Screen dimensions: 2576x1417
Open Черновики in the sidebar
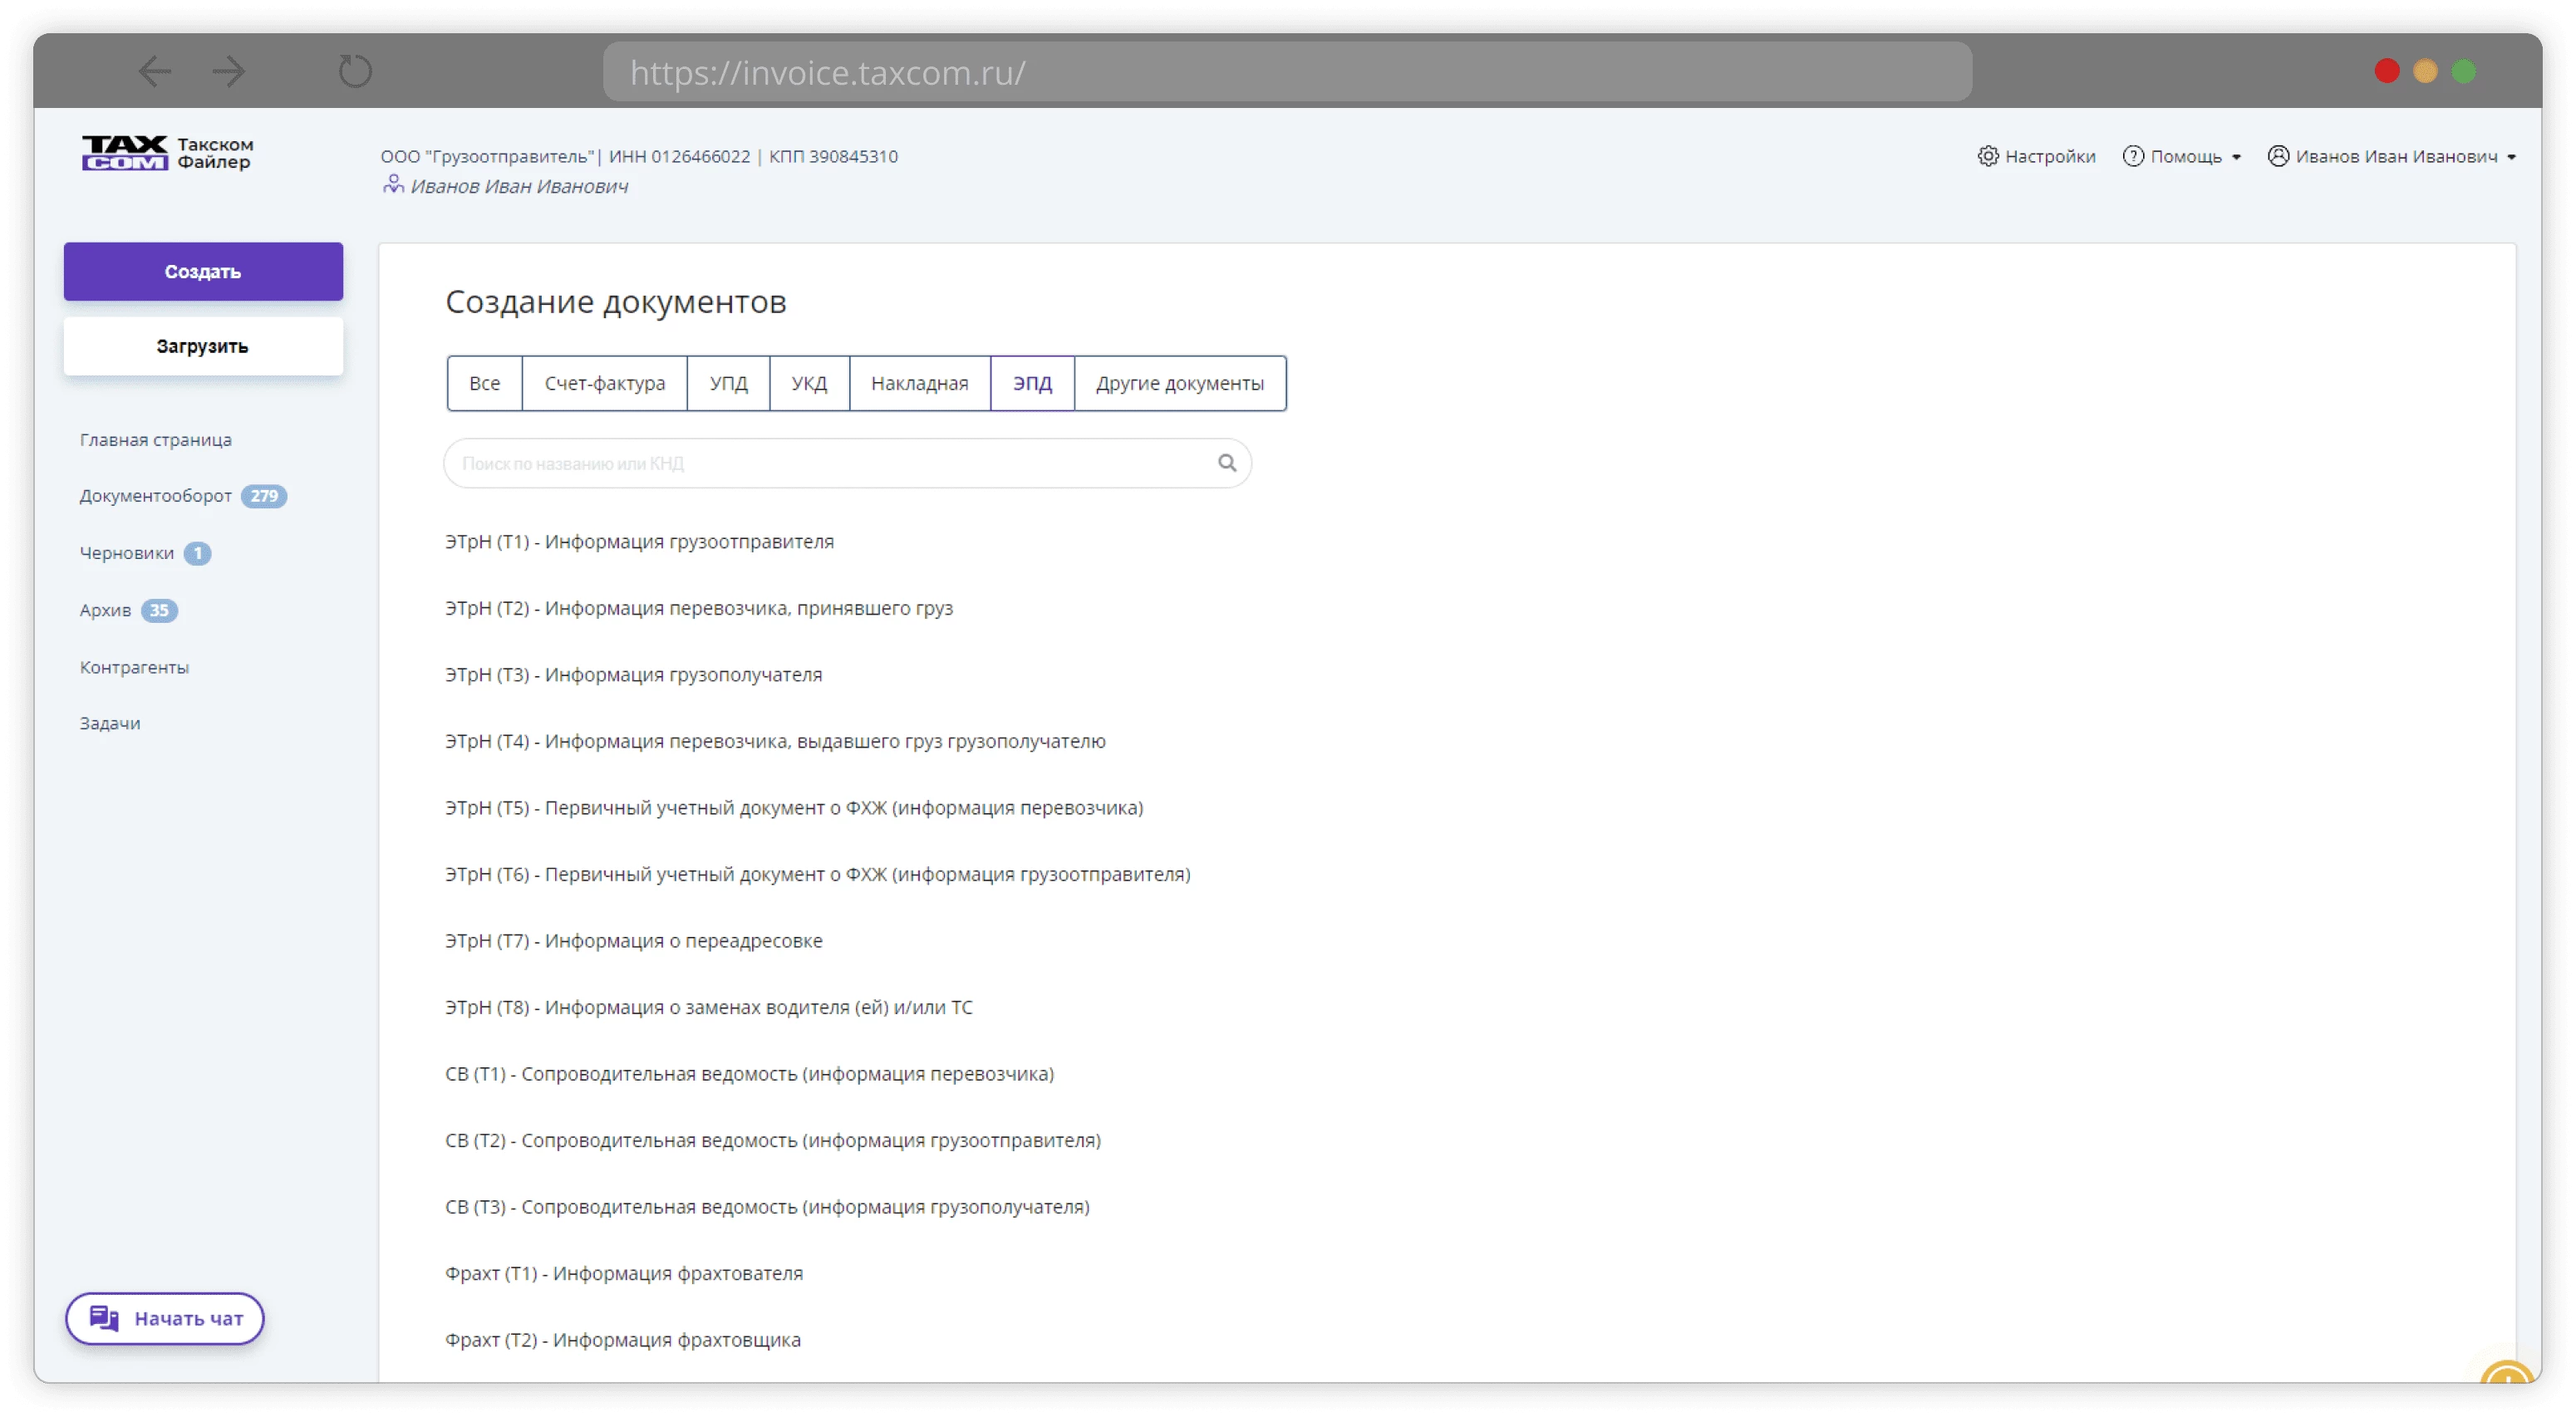pyautogui.click(x=127, y=552)
